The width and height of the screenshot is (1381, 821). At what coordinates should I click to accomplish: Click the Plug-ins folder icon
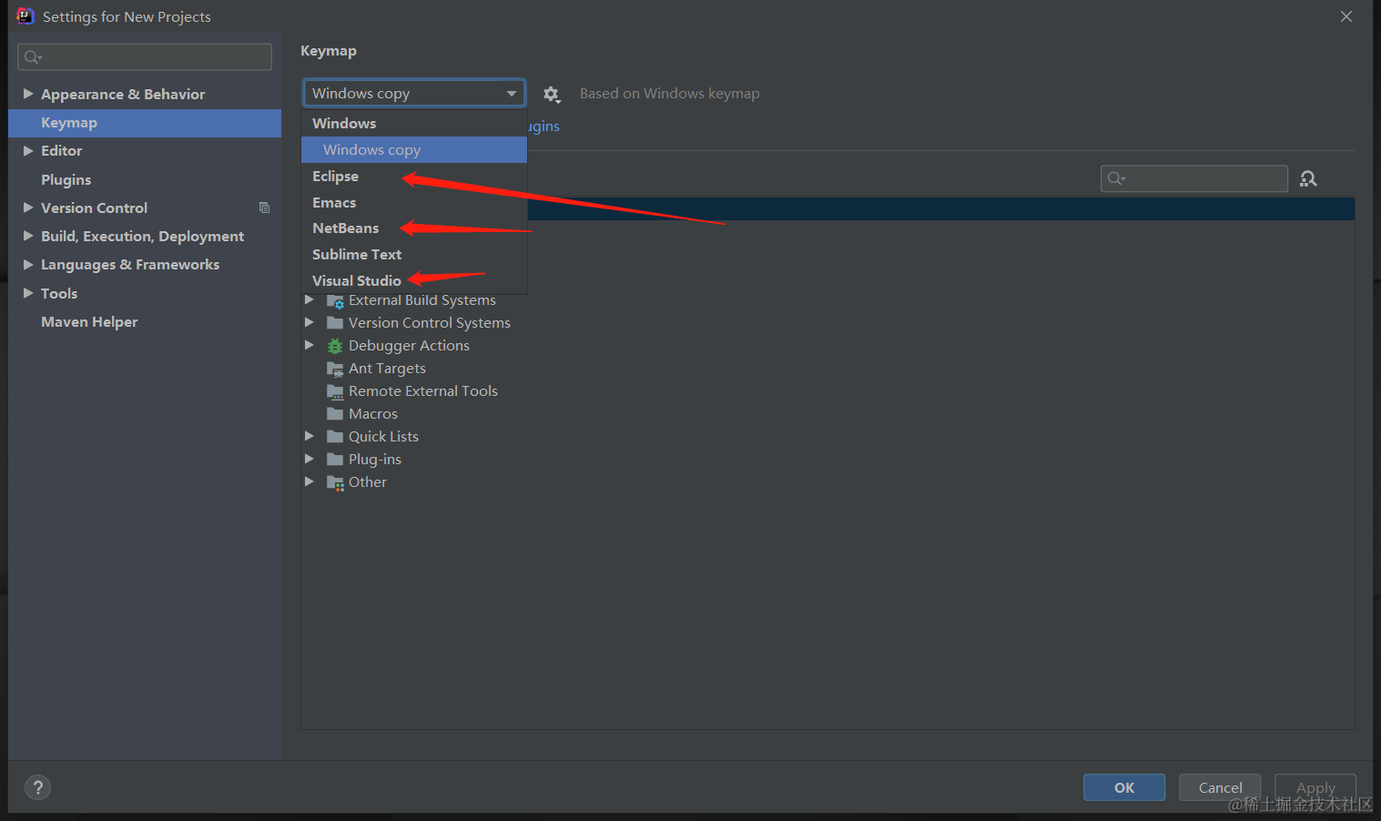(335, 459)
